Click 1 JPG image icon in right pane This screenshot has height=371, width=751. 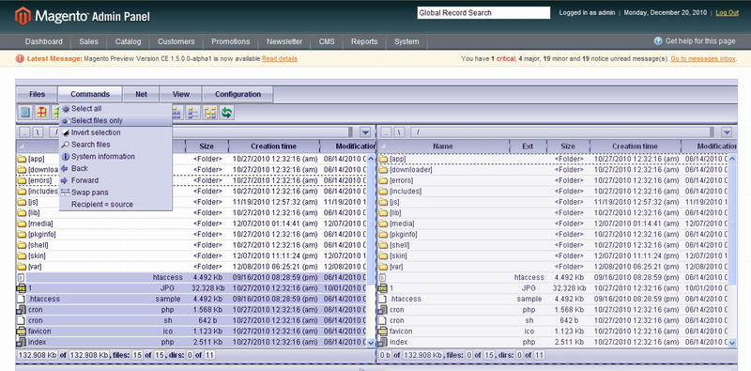pyautogui.click(x=383, y=288)
